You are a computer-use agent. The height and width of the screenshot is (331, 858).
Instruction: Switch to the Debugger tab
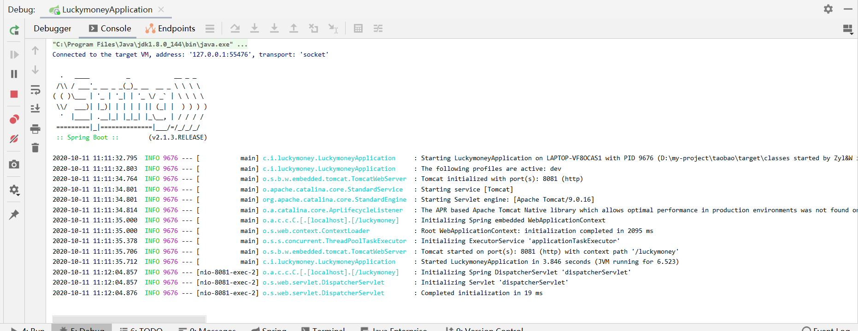click(x=53, y=29)
